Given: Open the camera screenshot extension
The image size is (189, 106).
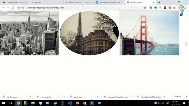Looking at the screenshot, I should [x=174, y=8].
